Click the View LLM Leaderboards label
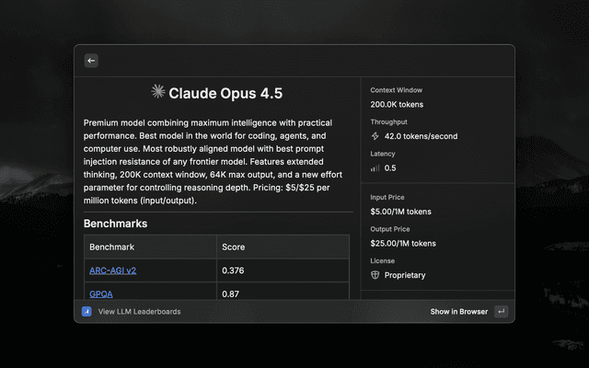The height and width of the screenshot is (368, 589). point(139,312)
